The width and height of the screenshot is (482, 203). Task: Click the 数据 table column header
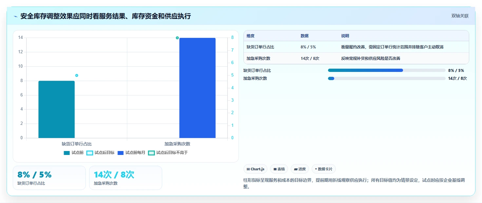tap(304, 36)
